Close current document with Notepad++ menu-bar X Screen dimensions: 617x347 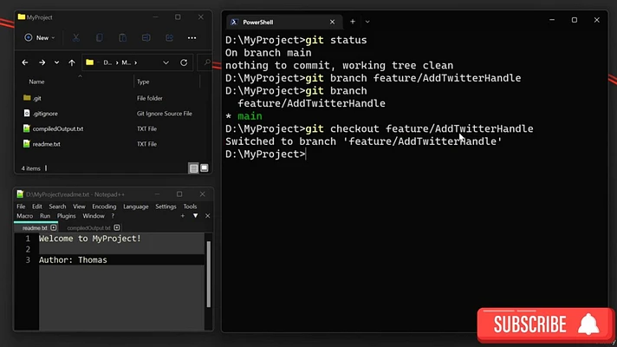208,216
